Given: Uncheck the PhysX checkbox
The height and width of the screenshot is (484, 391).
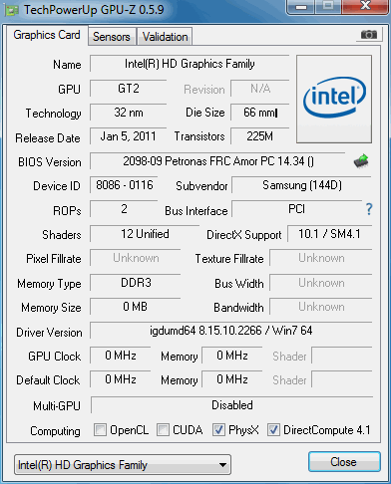Looking at the screenshot, I should pos(218,429).
